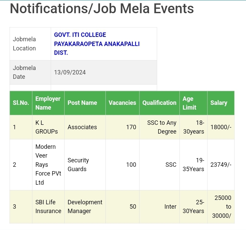Click salary 23749/-
Viewport: 246px width, 230px height.
click(x=221, y=164)
